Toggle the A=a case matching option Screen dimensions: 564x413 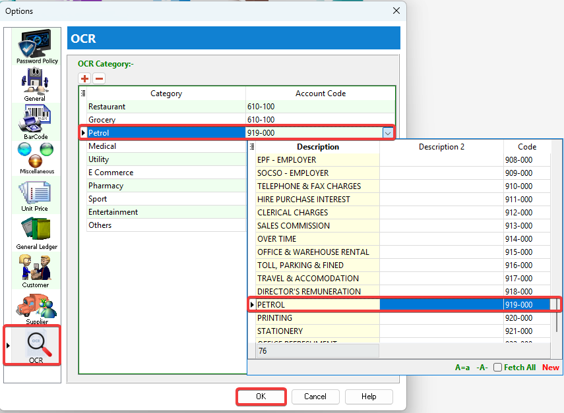point(464,368)
